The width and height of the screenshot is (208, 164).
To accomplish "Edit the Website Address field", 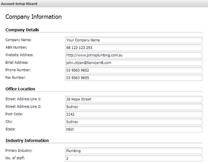I will (x=134, y=55).
